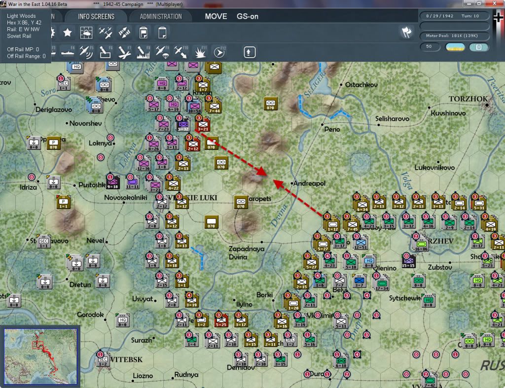Screen dimensions: 505x388
Task: Select the F4 naval ship mode
Action: pyautogui.click(x=67, y=52)
